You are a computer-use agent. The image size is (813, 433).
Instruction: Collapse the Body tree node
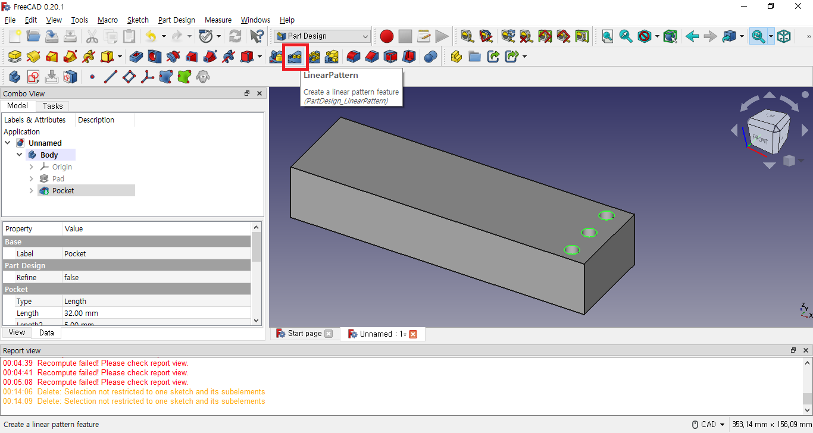pyautogui.click(x=20, y=155)
